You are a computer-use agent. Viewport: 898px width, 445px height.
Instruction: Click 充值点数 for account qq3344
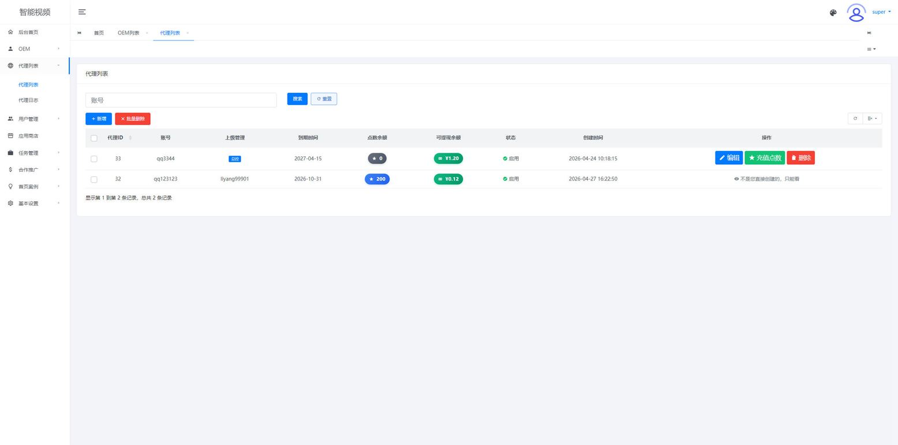765,158
